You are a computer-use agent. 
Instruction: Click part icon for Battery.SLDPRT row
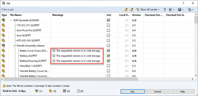[x=3, y=56]
